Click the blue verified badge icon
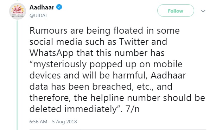The image size is (216, 130). click(59, 7)
